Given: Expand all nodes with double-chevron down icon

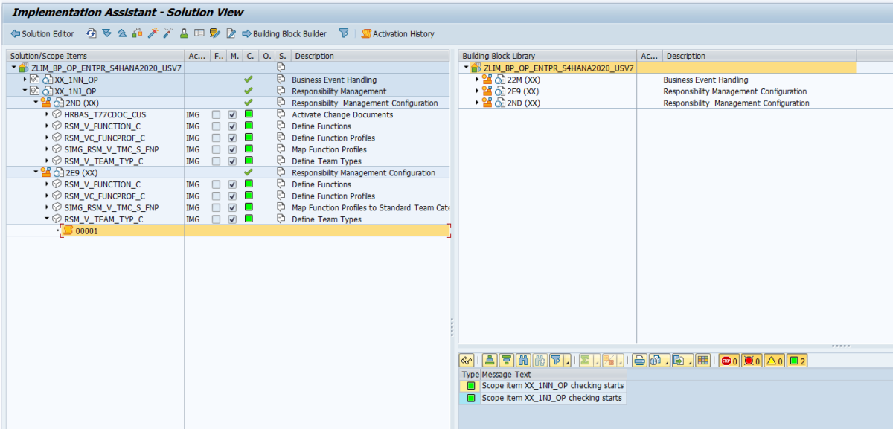Looking at the screenshot, I should click(106, 33).
